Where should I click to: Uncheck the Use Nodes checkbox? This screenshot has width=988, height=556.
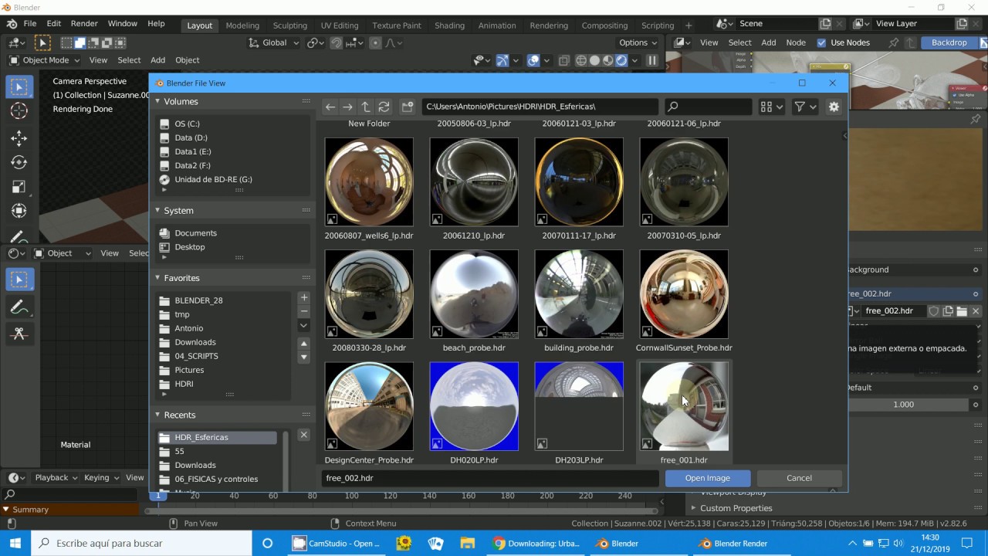point(821,42)
